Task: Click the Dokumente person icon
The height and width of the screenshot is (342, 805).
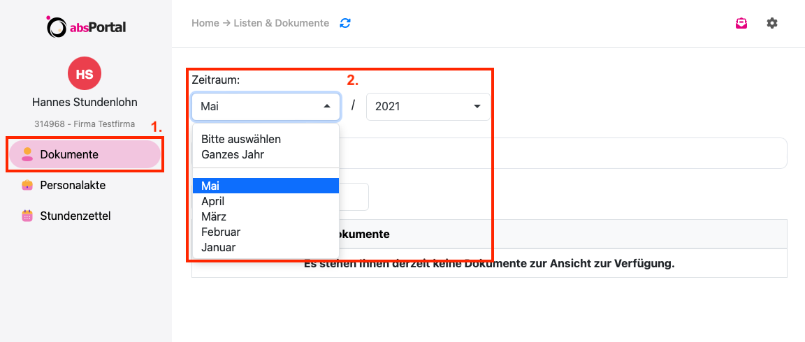Action: point(27,154)
